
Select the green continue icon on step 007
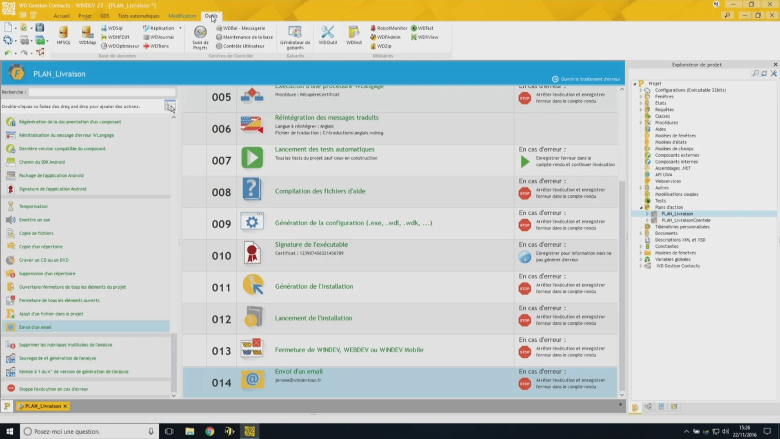coord(525,161)
